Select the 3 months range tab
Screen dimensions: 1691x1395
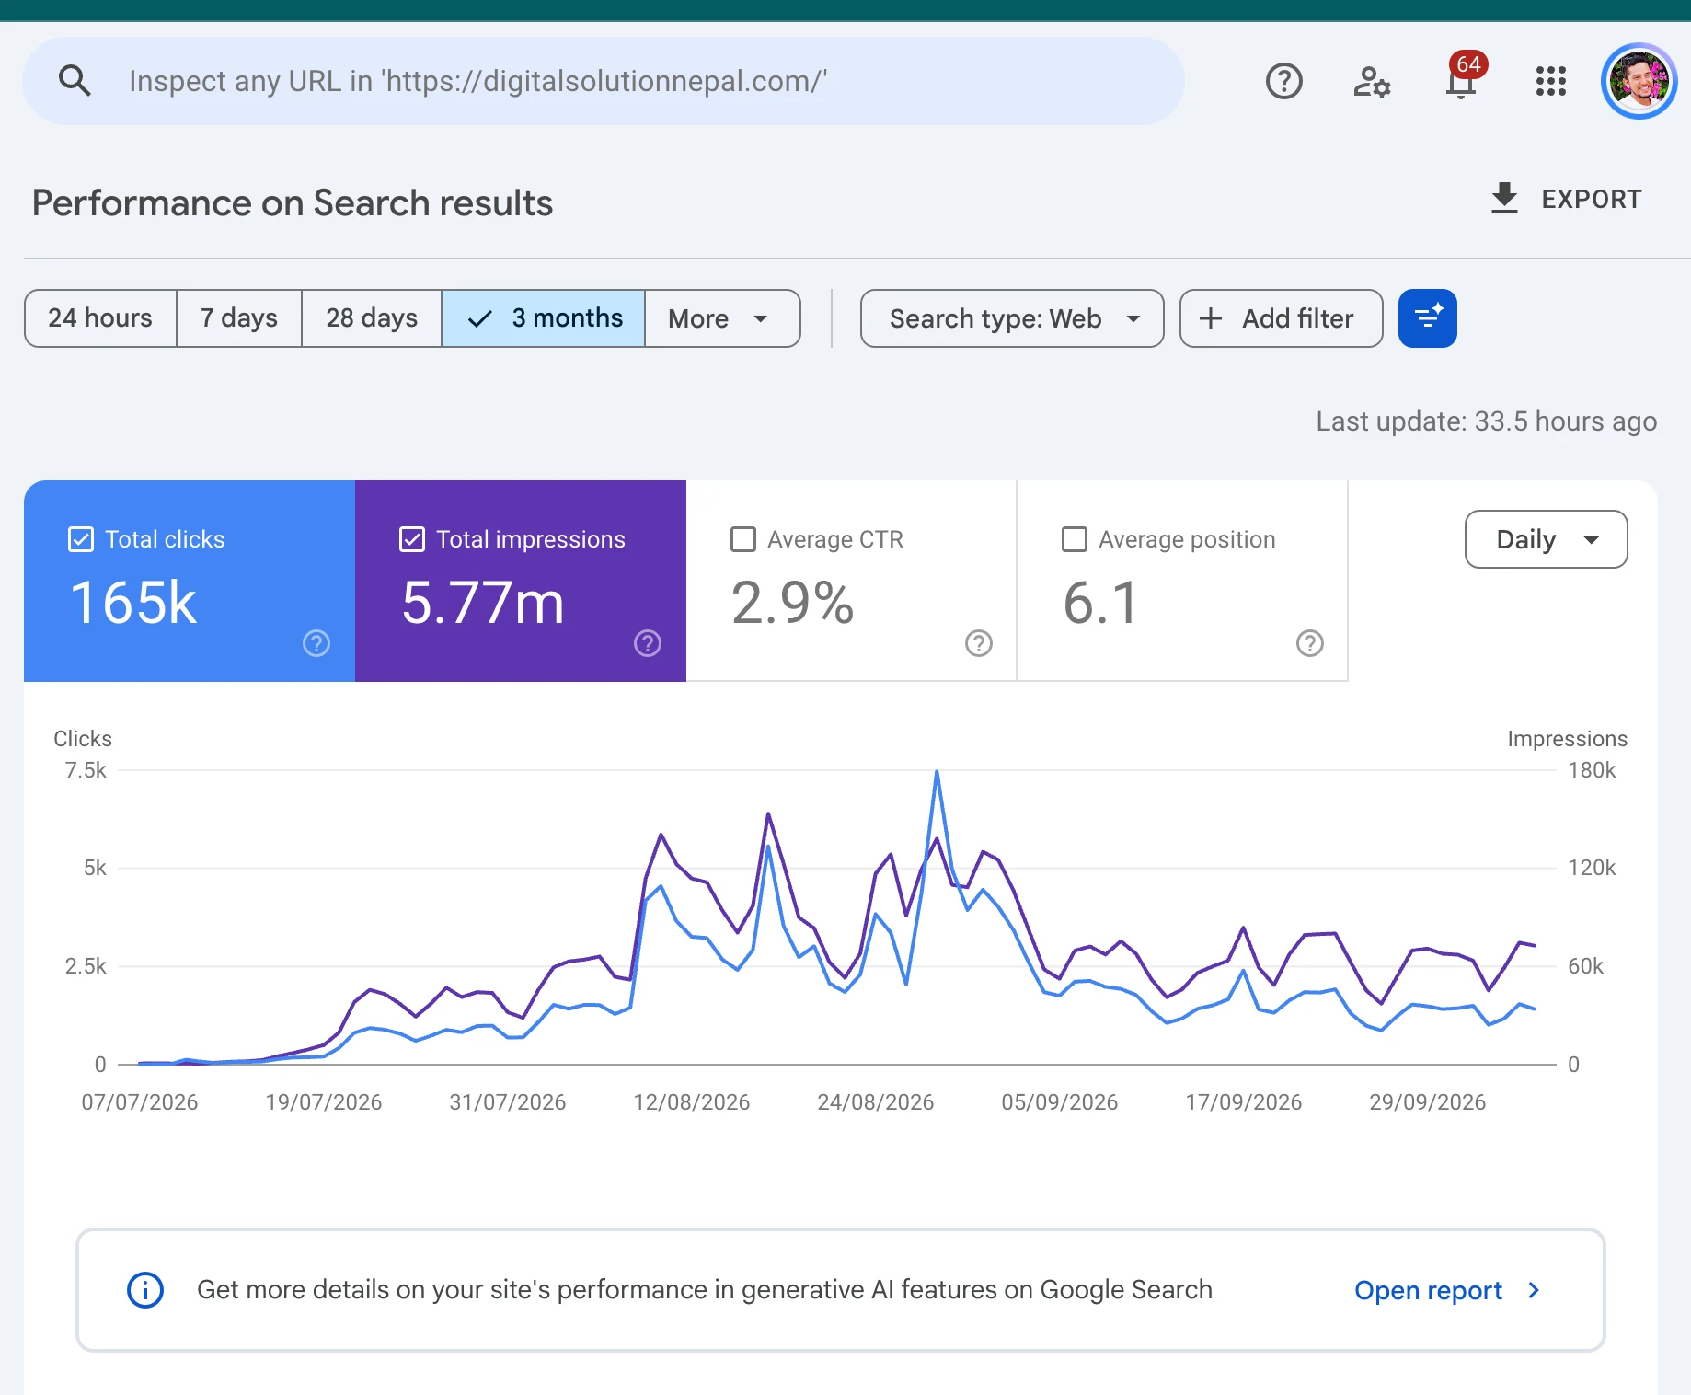click(x=544, y=318)
